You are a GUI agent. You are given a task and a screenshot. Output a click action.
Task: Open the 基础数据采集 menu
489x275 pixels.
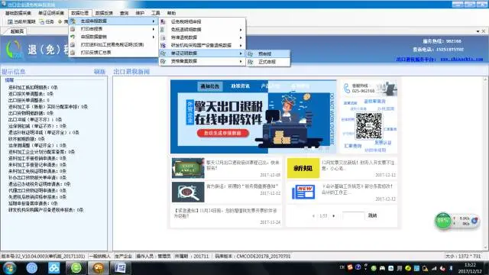tap(18, 13)
